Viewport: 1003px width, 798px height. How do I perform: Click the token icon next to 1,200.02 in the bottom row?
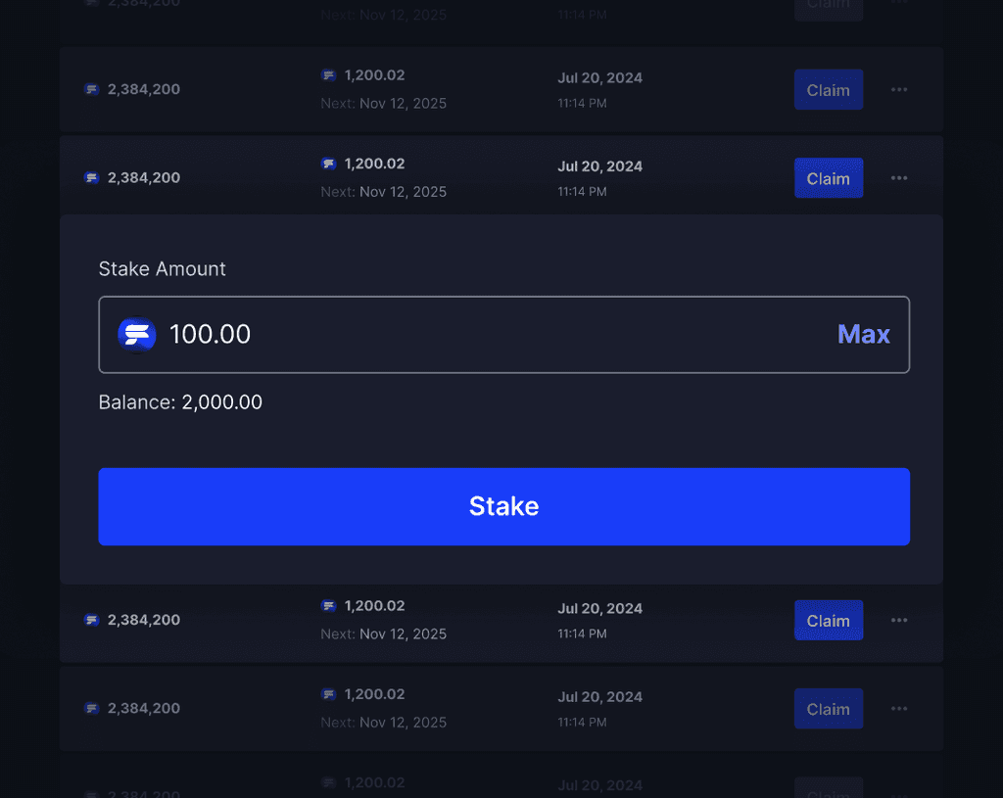coord(328,694)
